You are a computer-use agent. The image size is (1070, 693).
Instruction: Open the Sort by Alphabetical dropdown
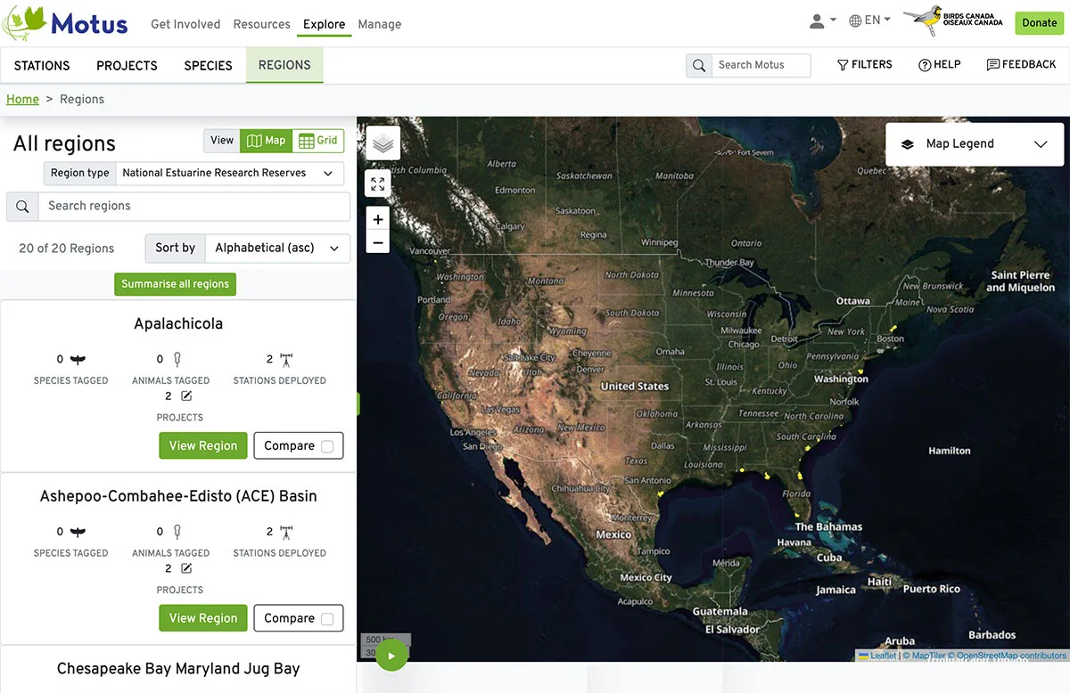[x=277, y=249]
